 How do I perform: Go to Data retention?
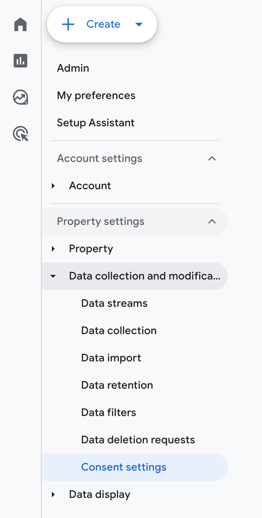click(117, 385)
